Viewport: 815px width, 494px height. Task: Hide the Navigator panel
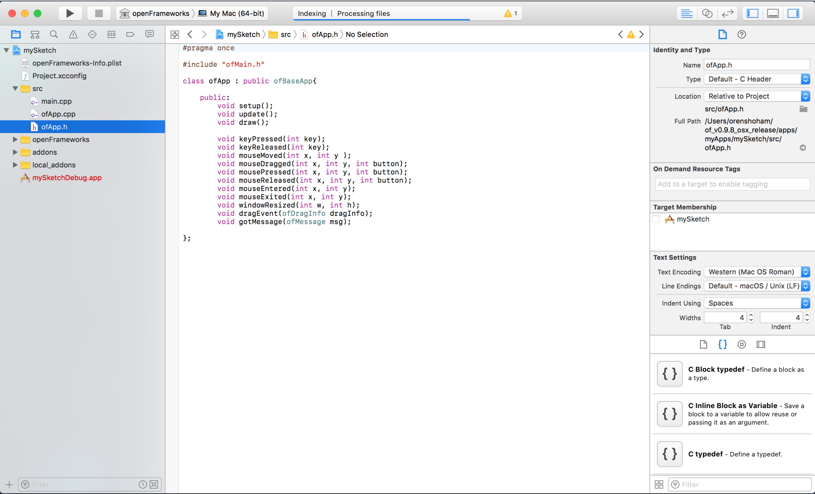pyautogui.click(x=752, y=14)
